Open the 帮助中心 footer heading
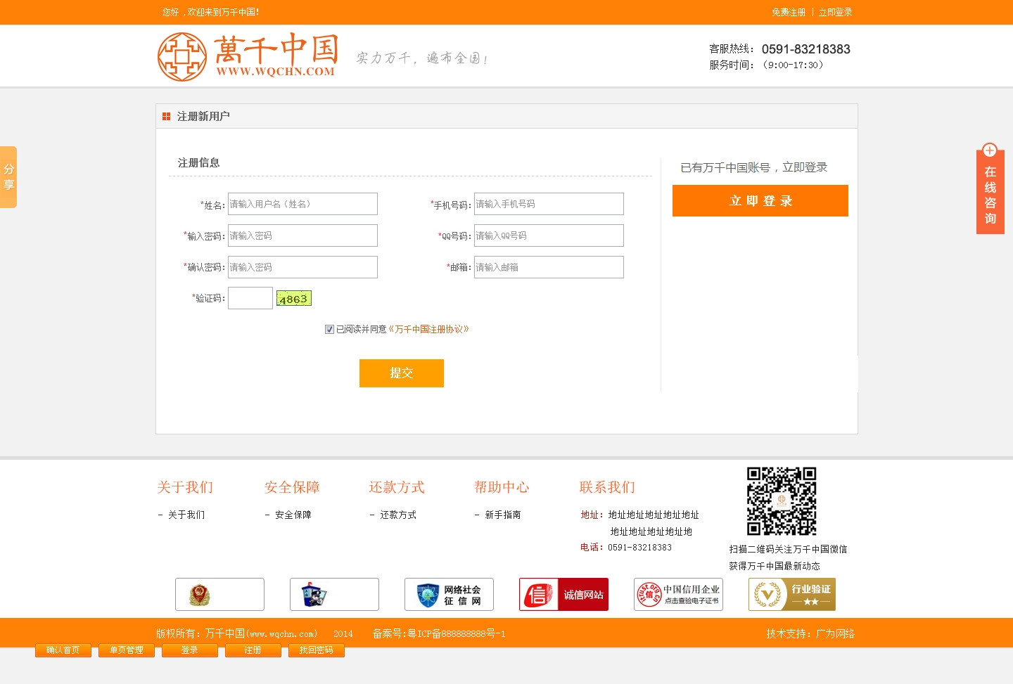Viewport: 1013px width, 684px height. [x=502, y=487]
